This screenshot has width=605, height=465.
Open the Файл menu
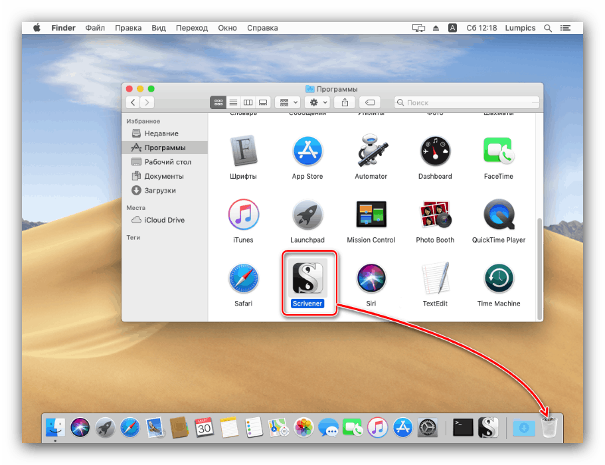95,28
